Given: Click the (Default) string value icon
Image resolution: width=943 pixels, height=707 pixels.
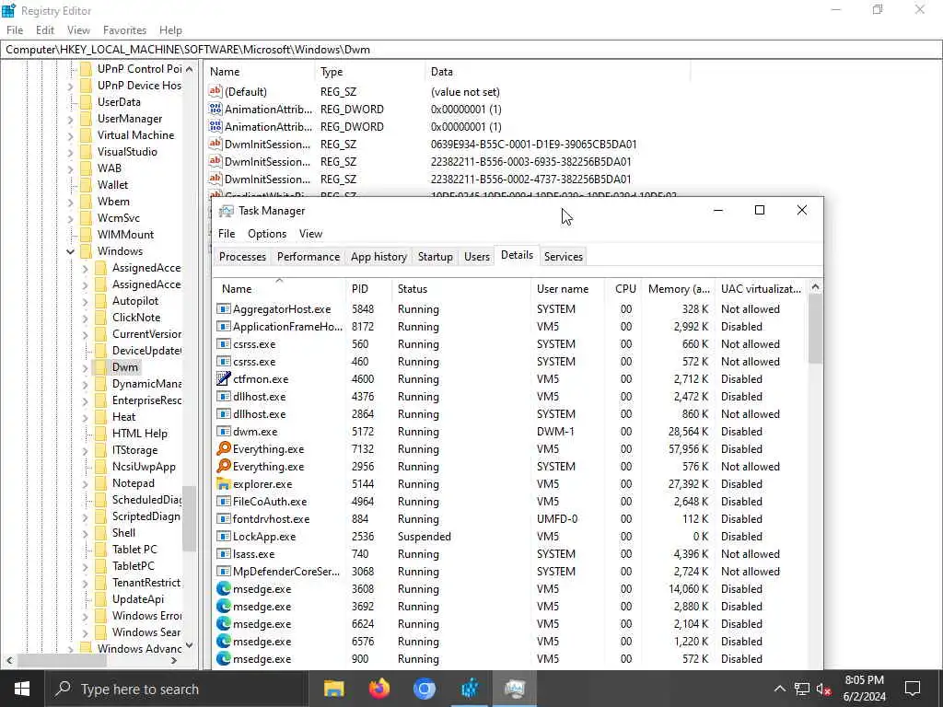Looking at the screenshot, I should point(215,91).
